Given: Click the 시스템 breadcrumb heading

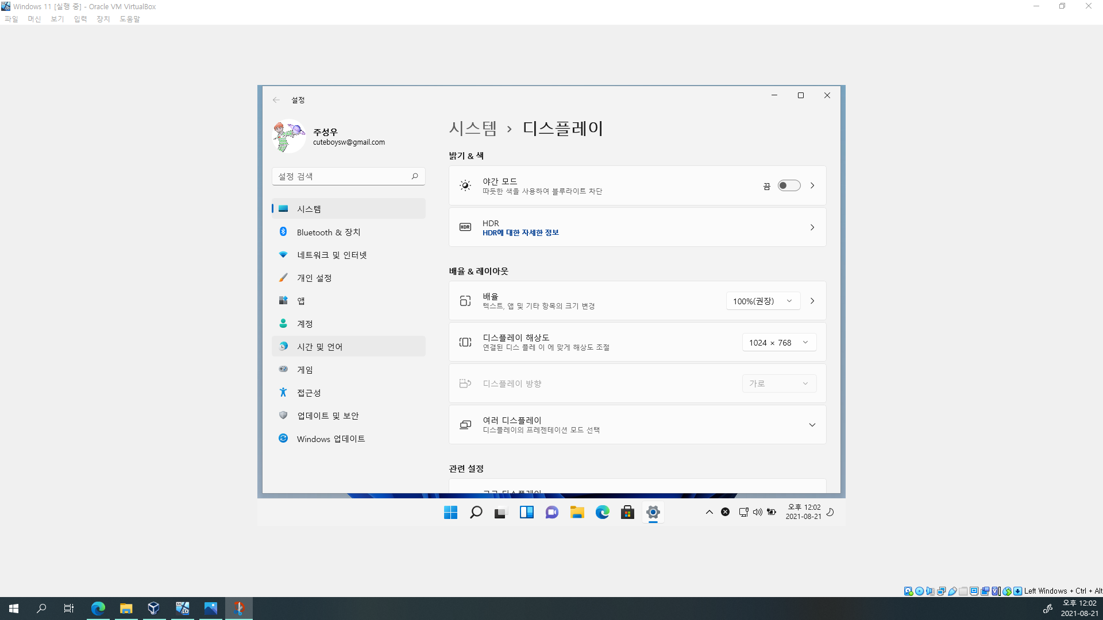Looking at the screenshot, I should (472, 128).
